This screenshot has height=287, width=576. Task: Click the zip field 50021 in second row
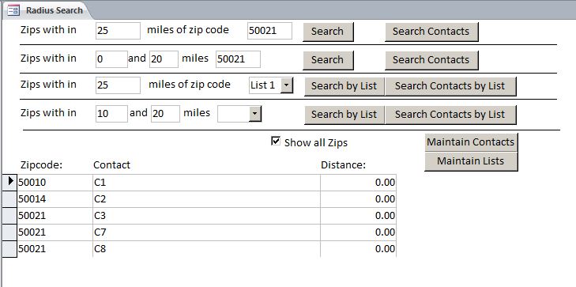click(x=238, y=59)
